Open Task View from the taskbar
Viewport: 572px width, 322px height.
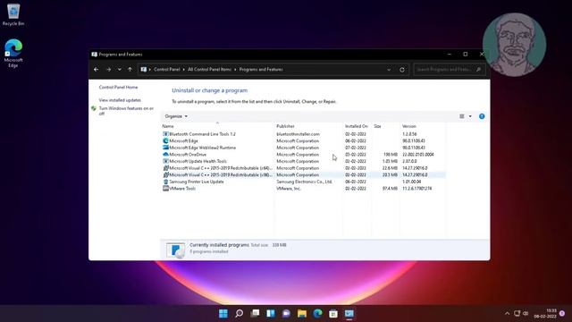(255, 313)
